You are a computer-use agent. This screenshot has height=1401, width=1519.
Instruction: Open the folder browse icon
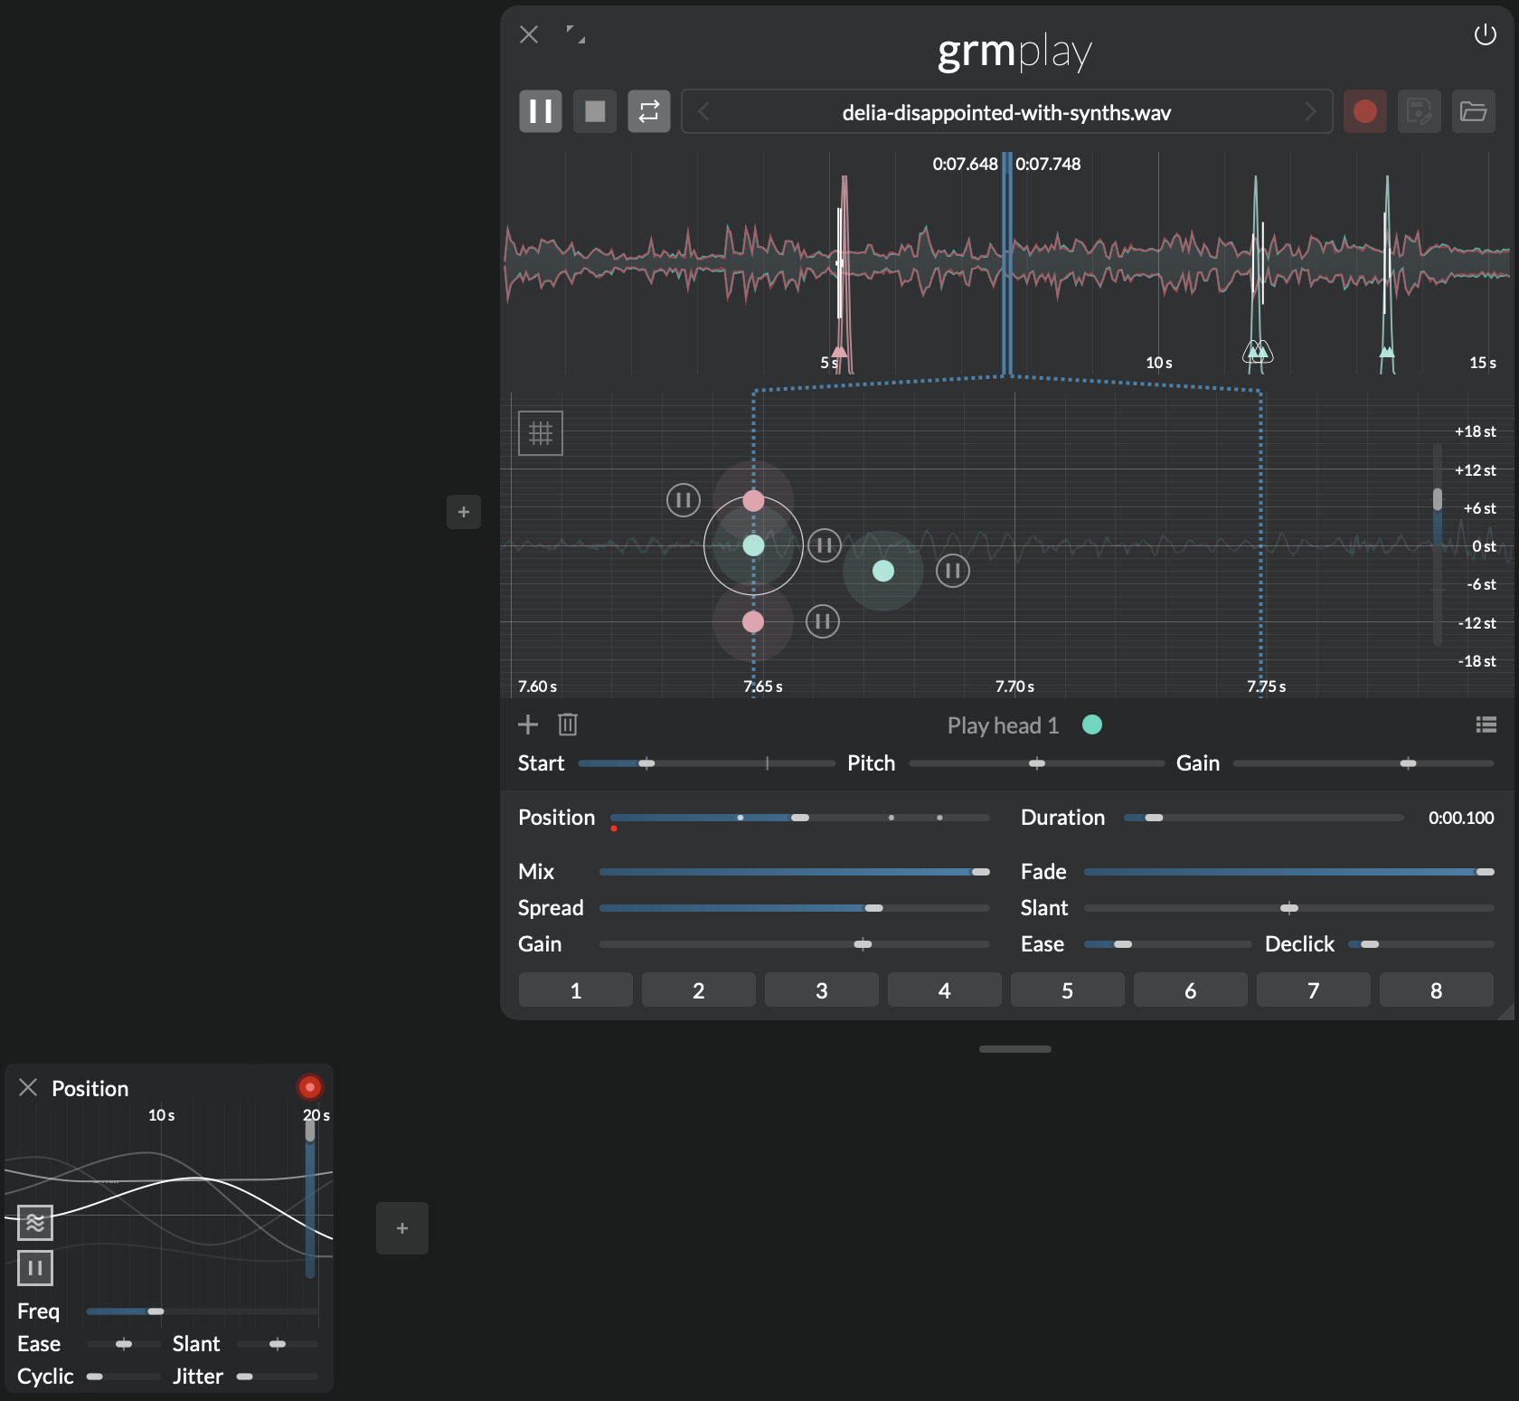[1473, 111]
